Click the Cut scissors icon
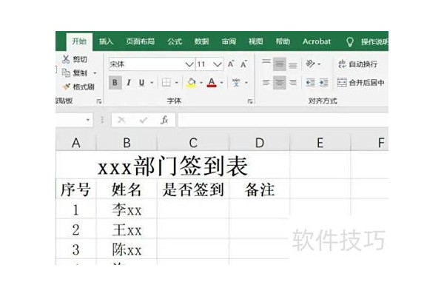The width and height of the screenshot is (444, 296). pyautogui.click(x=66, y=59)
